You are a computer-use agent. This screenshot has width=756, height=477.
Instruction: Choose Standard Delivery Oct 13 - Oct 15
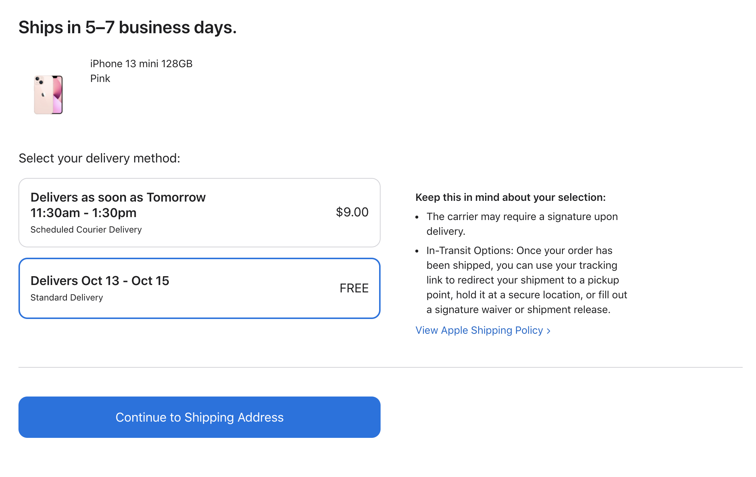click(200, 288)
